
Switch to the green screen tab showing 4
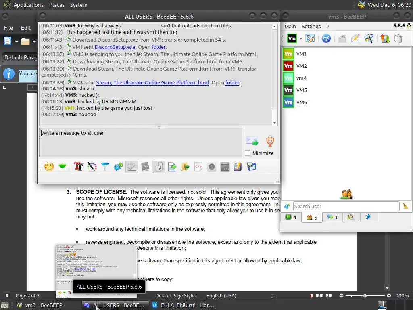click(291, 217)
